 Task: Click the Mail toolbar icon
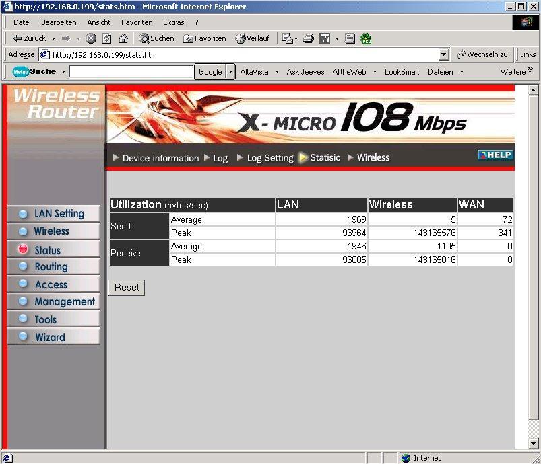click(x=288, y=38)
